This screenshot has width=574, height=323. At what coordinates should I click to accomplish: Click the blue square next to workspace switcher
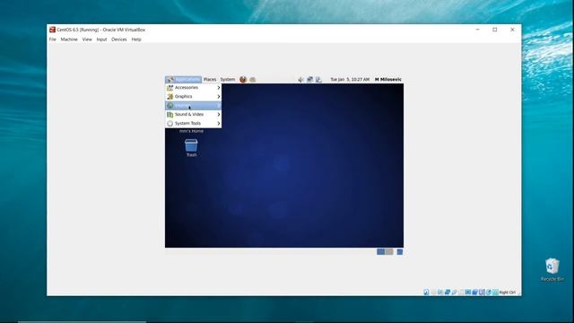(x=400, y=252)
